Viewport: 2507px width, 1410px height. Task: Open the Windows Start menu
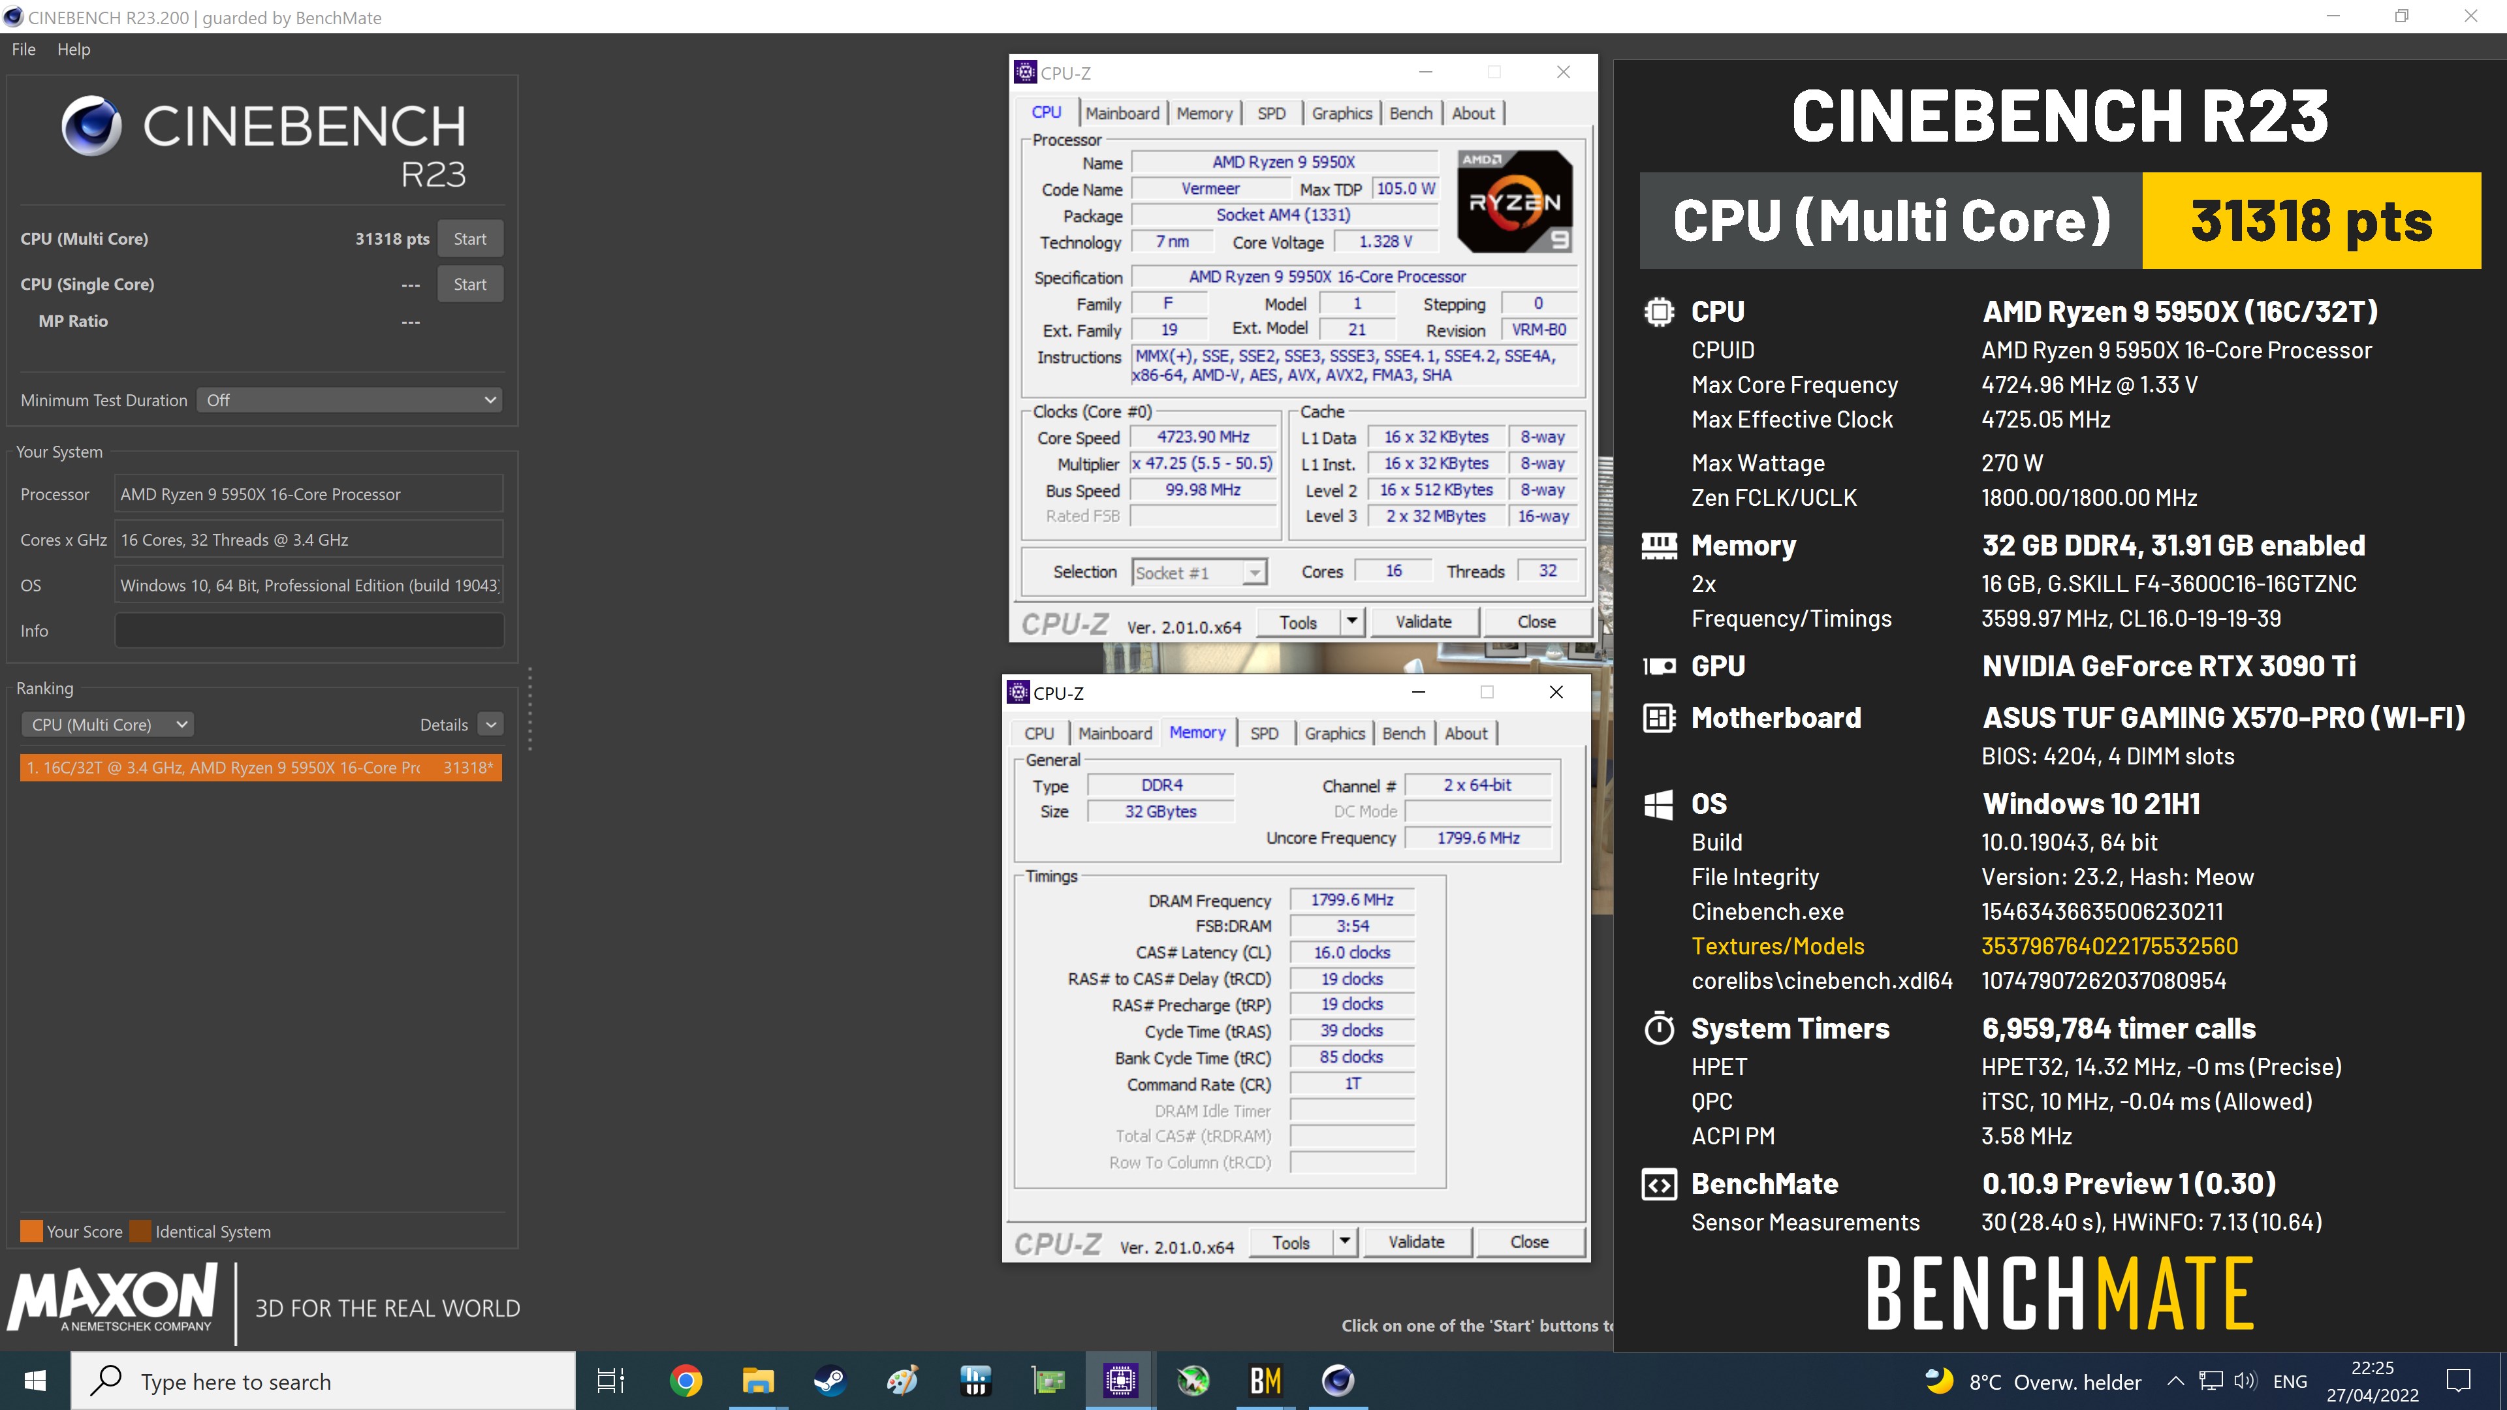[x=35, y=1381]
